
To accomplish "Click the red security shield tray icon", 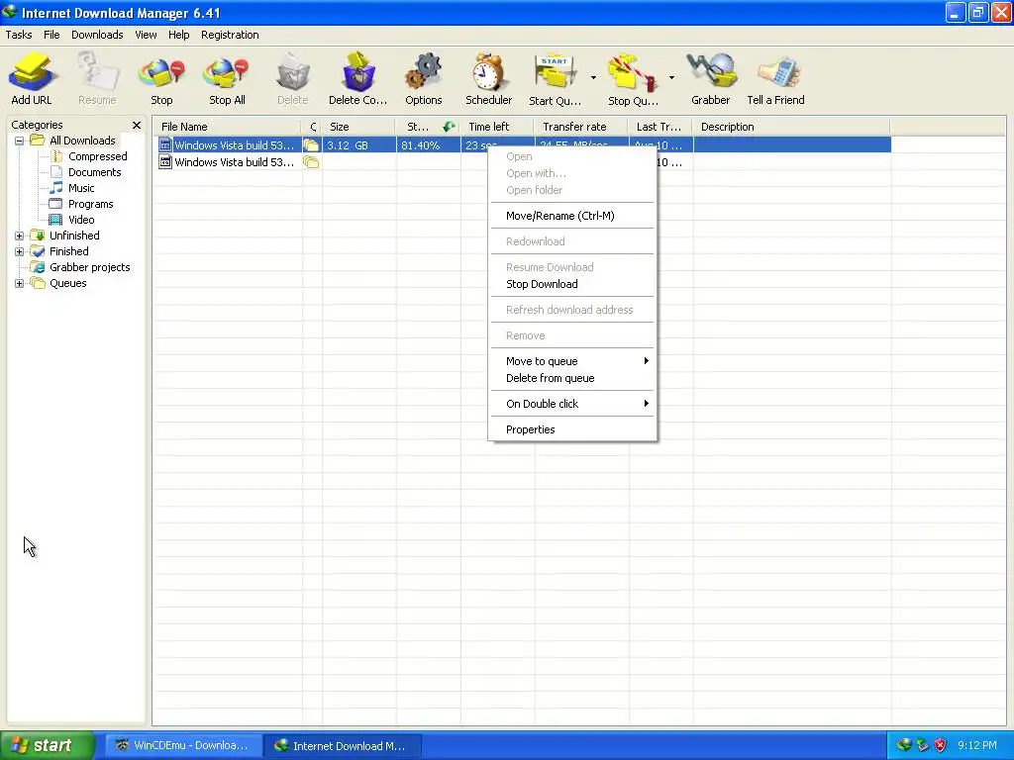I will coord(941,745).
